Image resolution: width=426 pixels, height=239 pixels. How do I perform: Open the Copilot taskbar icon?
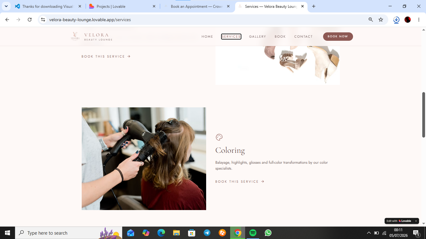click(146, 233)
